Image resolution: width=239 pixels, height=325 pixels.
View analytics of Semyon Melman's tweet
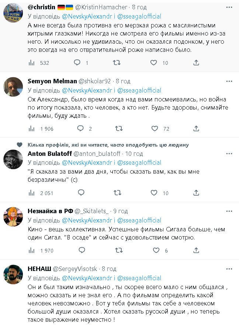pyautogui.click(x=32, y=128)
